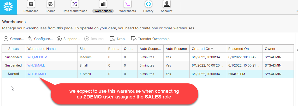Click Configure warehouse button
Image resolution: width=298 pixels, height=106 pixels.
coord(40,39)
